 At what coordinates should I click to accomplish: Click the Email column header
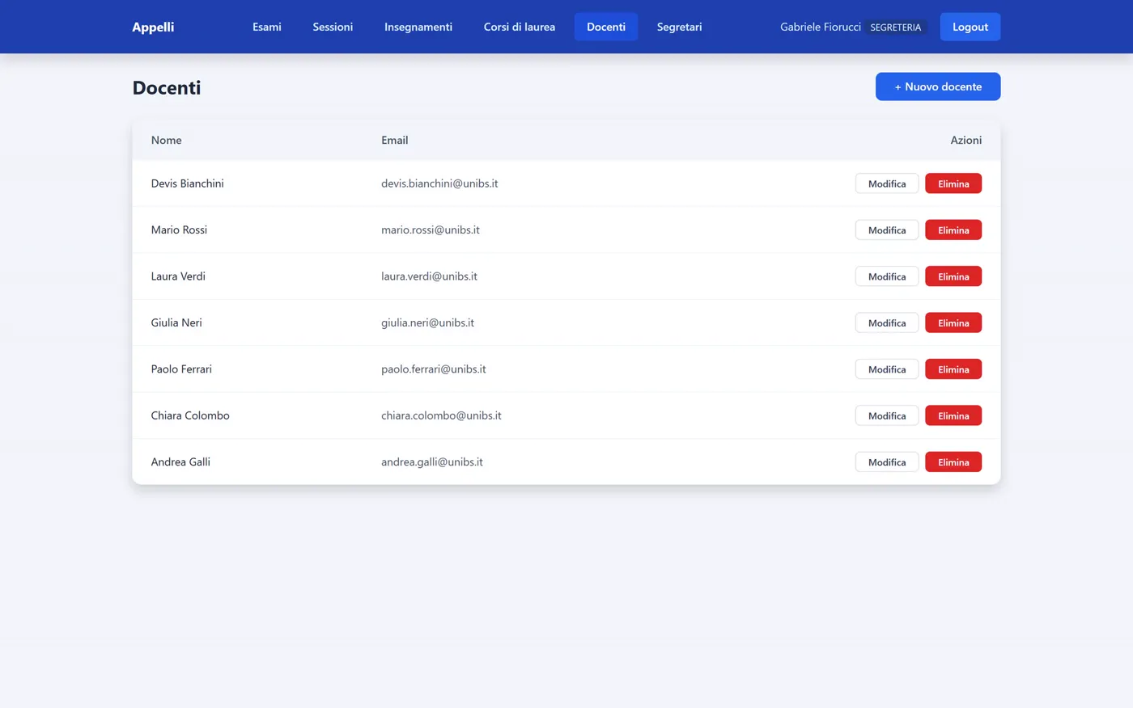394,140
